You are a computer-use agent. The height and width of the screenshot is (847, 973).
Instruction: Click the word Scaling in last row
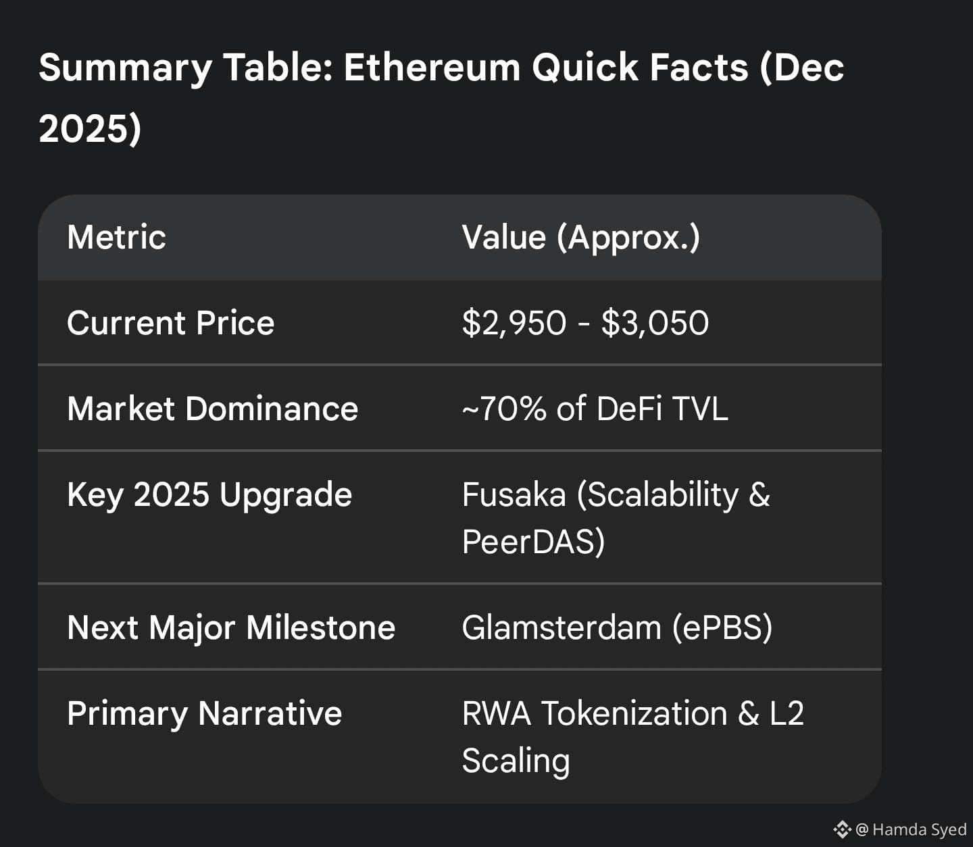click(516, 761)
